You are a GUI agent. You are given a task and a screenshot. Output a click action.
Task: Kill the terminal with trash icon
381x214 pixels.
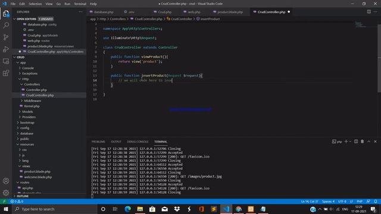coord(363,141)
